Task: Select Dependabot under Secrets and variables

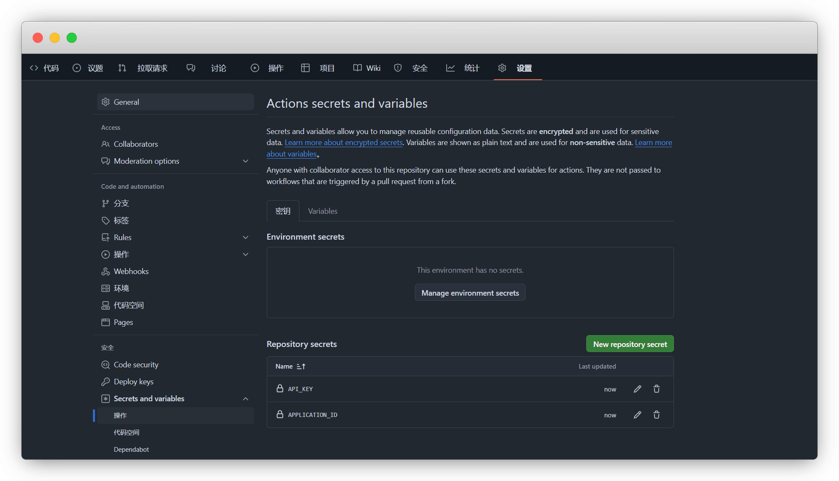Action: pyautogui.click(x=131, y=450)
